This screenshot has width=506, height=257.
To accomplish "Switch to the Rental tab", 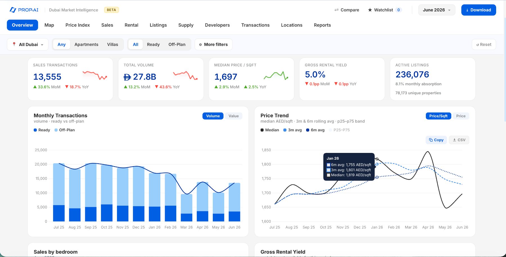I will [x=131, y=25].
